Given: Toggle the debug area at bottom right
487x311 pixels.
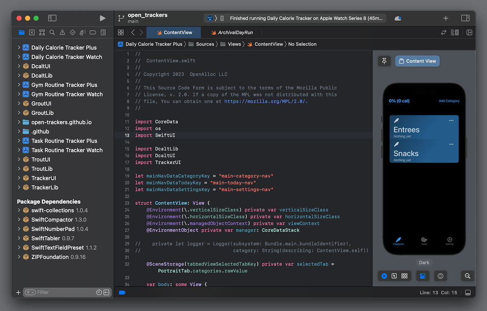Looking at the screenshot, I should pos(468,293).
